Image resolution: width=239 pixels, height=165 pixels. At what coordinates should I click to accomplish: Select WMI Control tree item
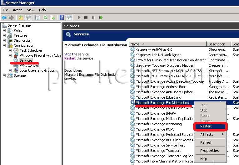click(29, 65)
